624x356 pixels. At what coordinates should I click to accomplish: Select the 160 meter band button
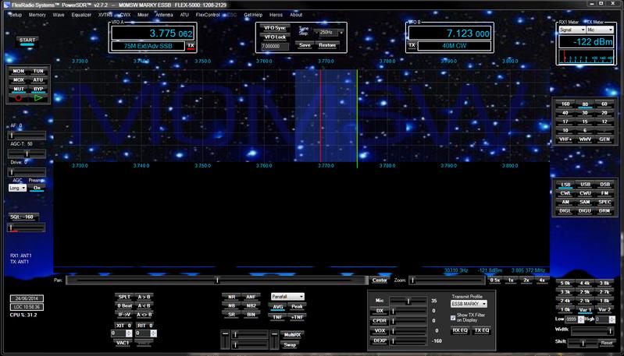click(565, 104)
